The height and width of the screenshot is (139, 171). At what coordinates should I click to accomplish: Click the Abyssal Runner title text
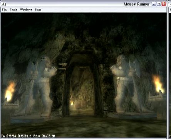click(136, 4)
